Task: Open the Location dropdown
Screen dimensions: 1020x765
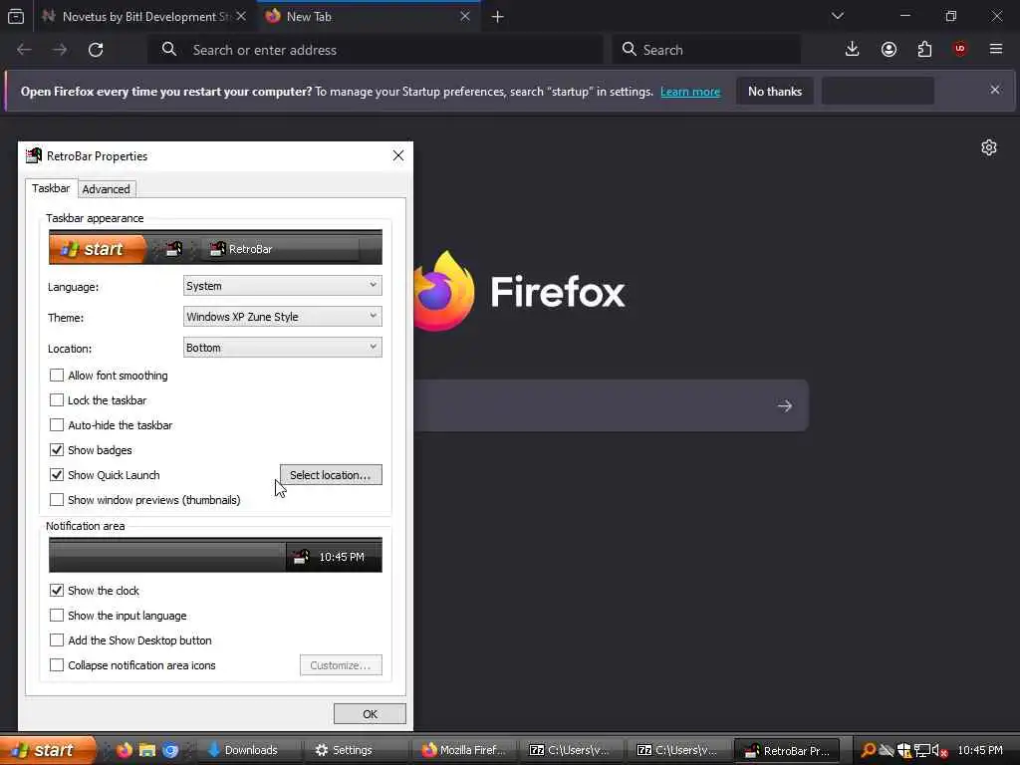Action: 282,348
